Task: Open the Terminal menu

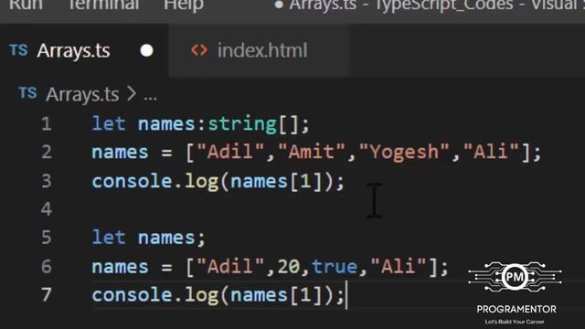Action: coord(103,5)
